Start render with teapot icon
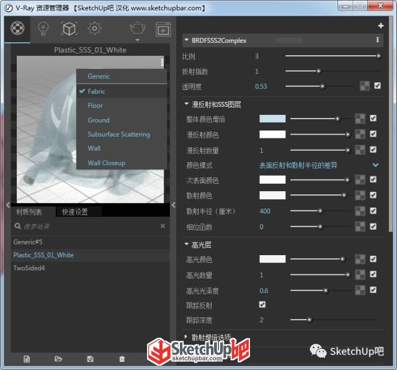 [138, 28]
